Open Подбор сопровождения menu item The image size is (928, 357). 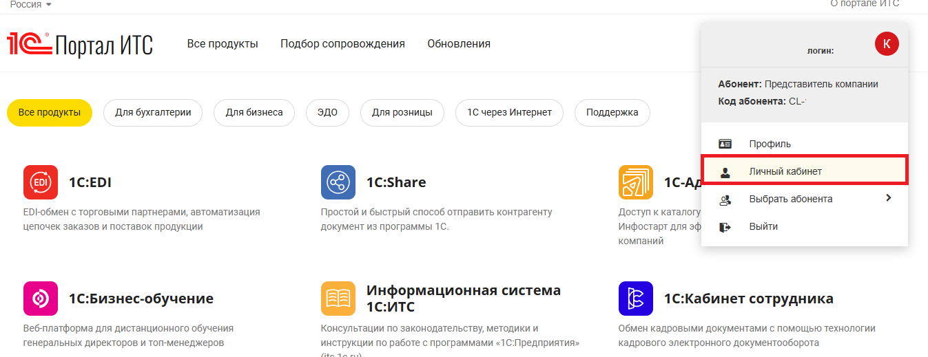tap(342, 43)
